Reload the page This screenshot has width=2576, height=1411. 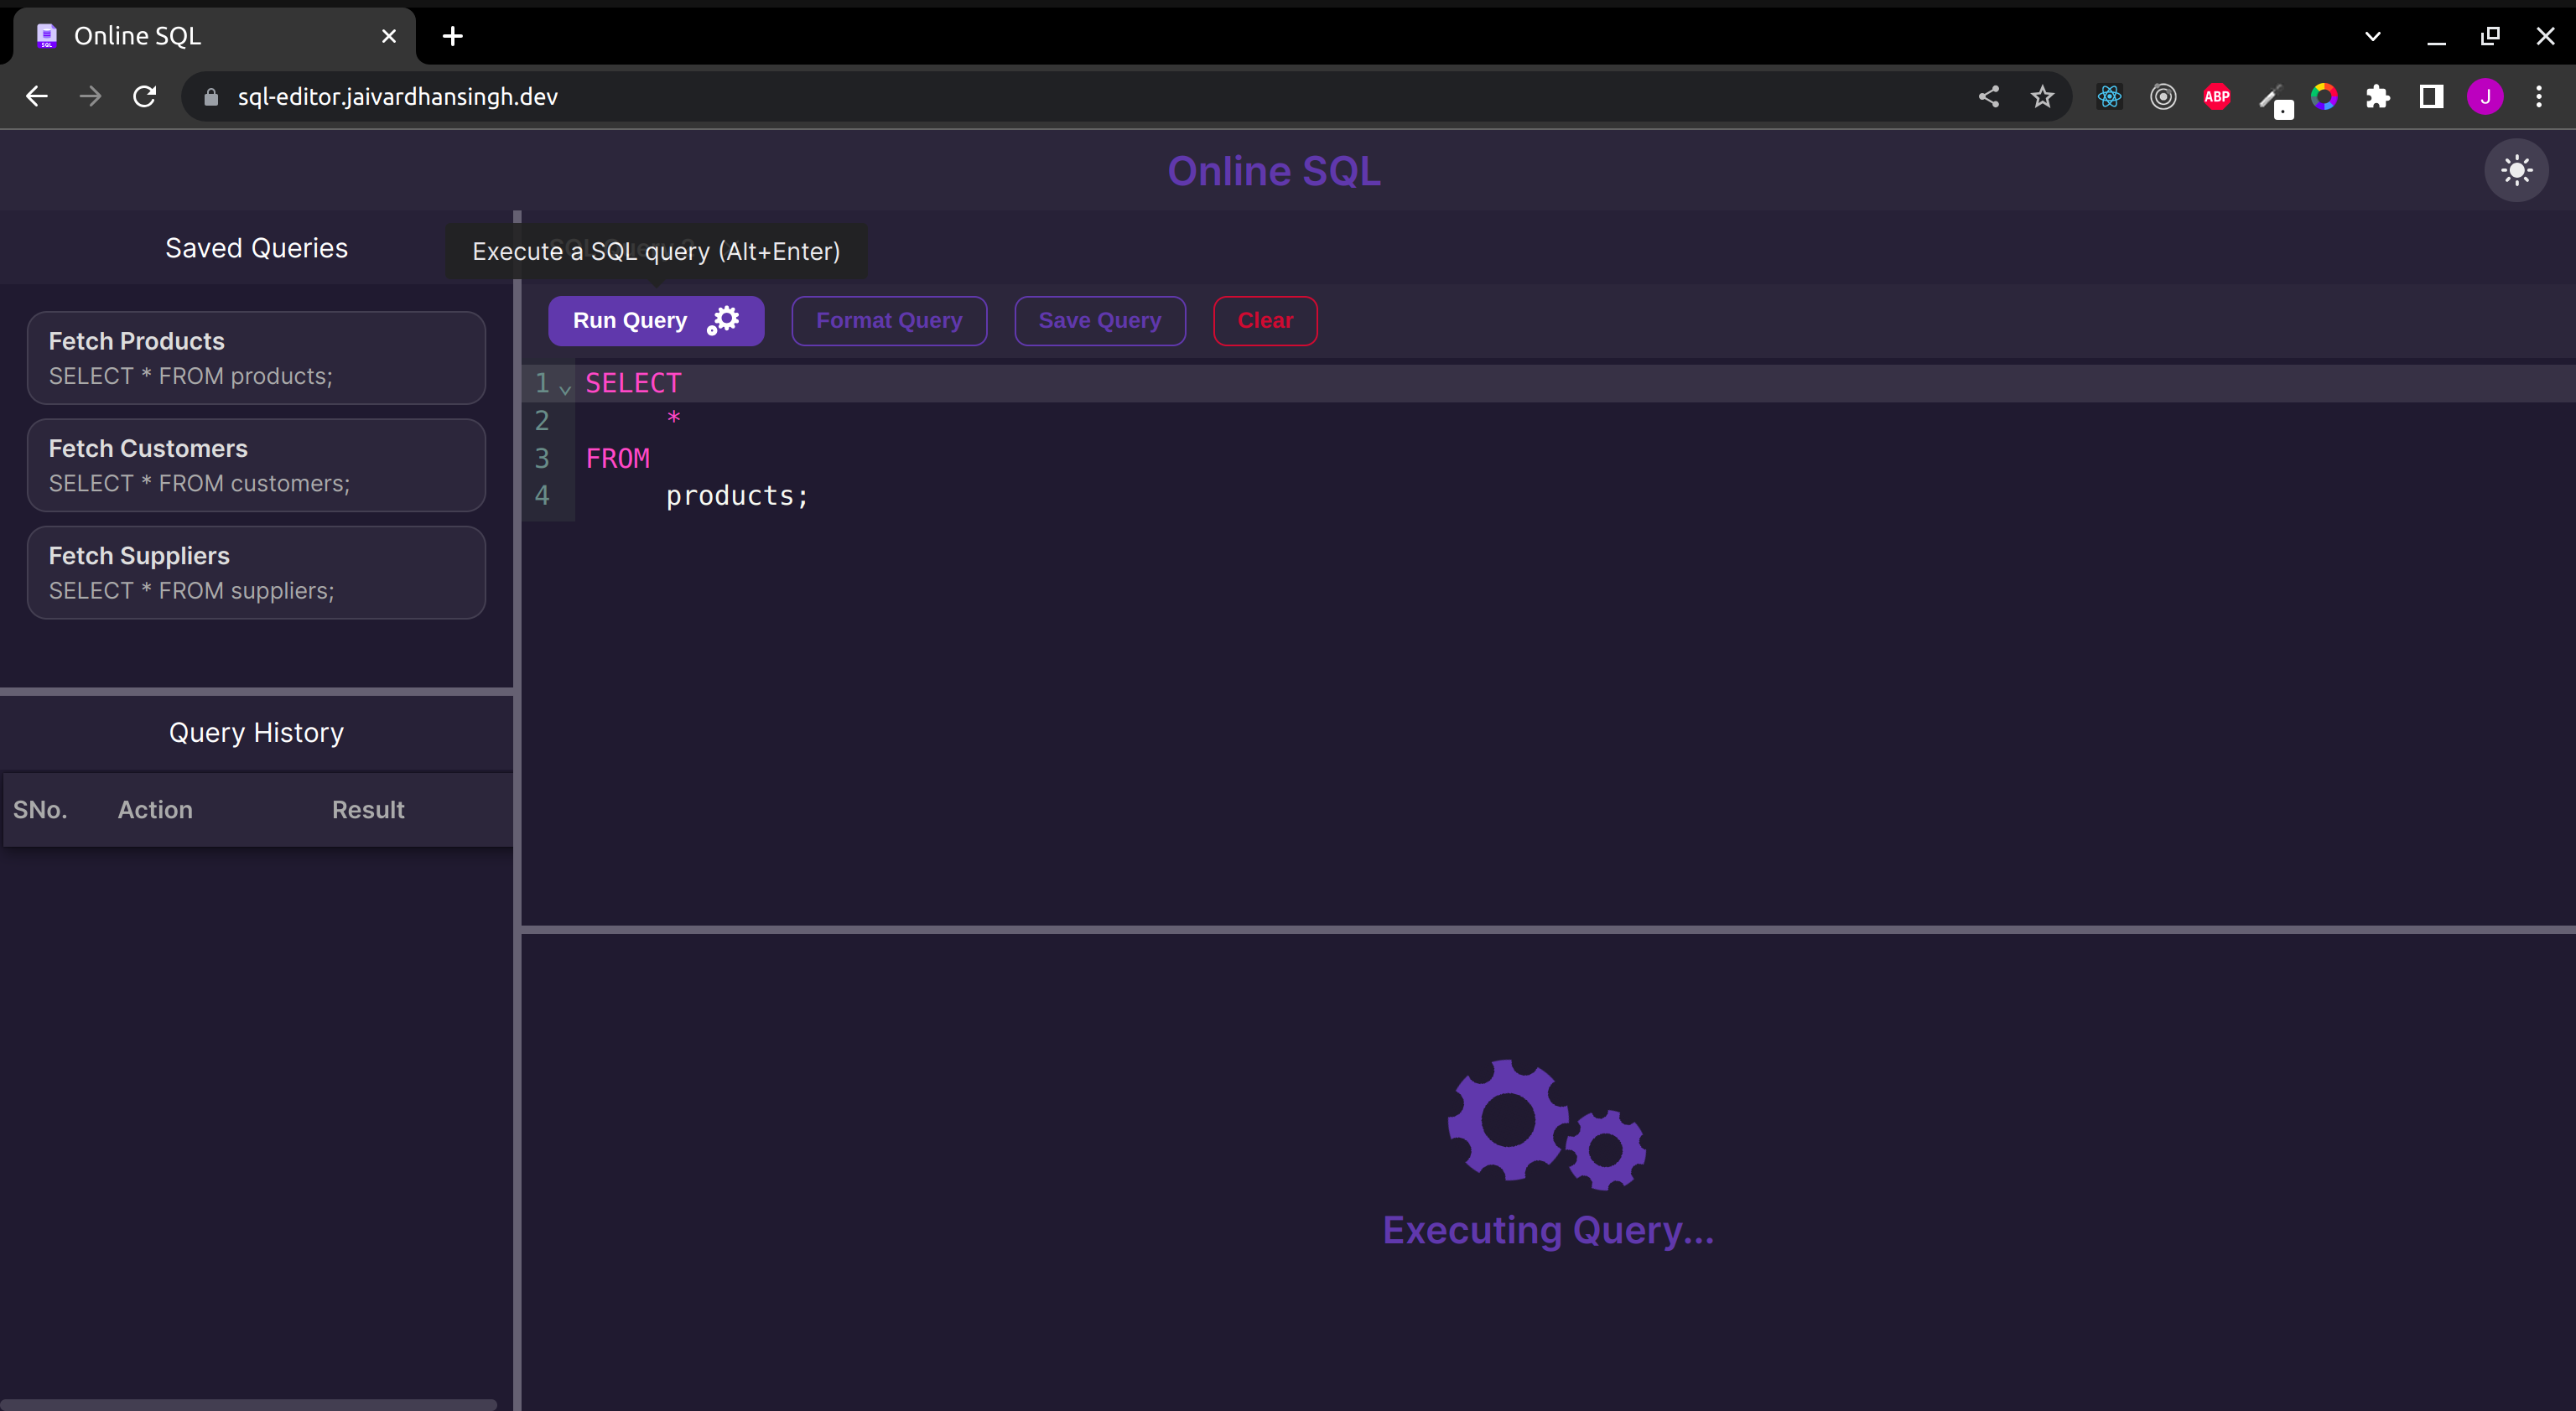tap(145, 97)
